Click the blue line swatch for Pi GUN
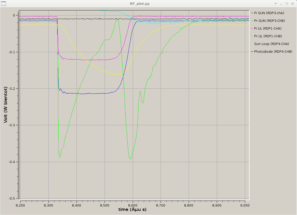Image resolution: width=297 pixels, height=215 pixels. click(x=252, y=13)
